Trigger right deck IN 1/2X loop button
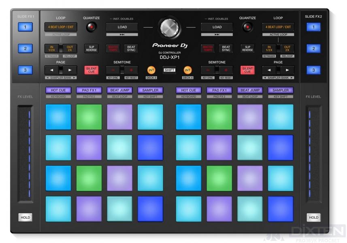 (269, 49)
